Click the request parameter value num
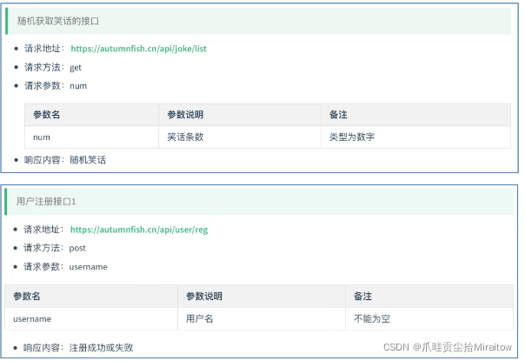Screen dimensions: 525x361 pyautogui.click(x=78, y=86)
